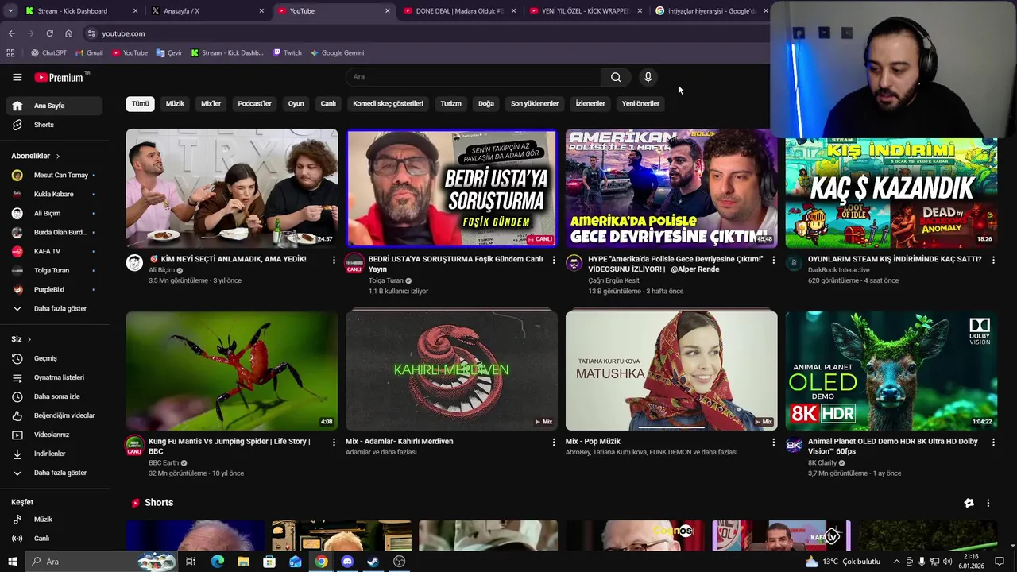
Task: Open Kung Fu Mantis video thumbnail
Action: 232,371
